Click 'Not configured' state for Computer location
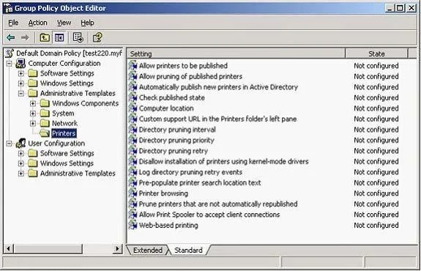 click(376, 108)
